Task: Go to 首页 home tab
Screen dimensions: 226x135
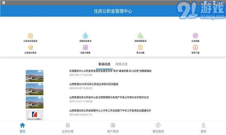Action: pos(23,127)
